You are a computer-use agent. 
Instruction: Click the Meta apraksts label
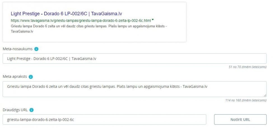[x=15, y=76]
